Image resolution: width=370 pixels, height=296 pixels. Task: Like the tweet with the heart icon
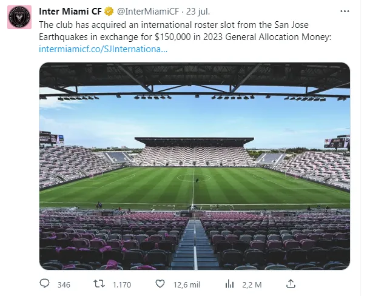[160, 283]
